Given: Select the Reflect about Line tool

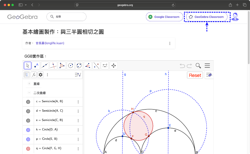Looking at the screenshot, I should click(x=96, y=66).
